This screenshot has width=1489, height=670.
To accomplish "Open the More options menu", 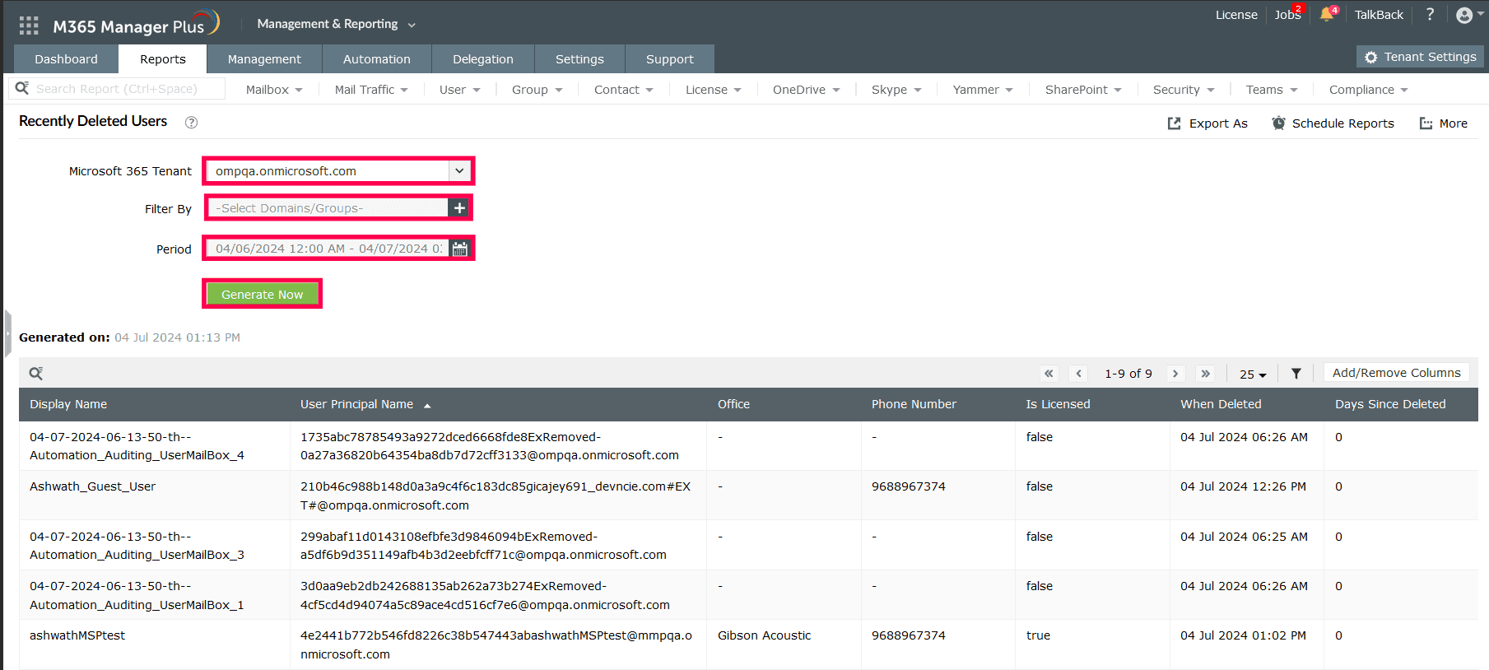I will pyautogui.click(x=1444, y=123).
